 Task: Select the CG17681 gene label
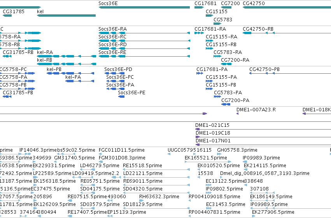205,3
